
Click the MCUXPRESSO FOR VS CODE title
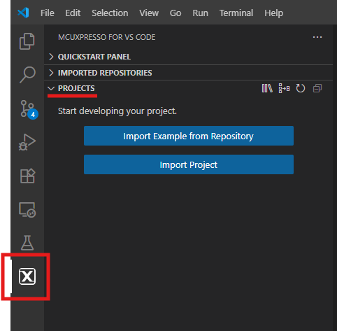click(x=107, y=37)
